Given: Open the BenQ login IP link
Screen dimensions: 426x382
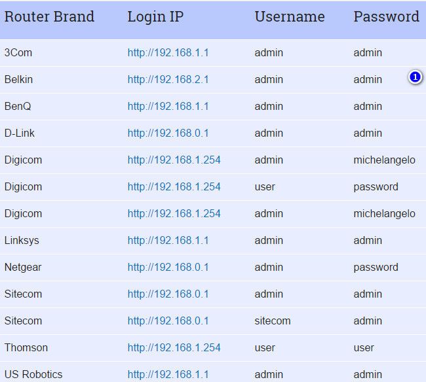Looking at the screenshot, I should [168, 106].
